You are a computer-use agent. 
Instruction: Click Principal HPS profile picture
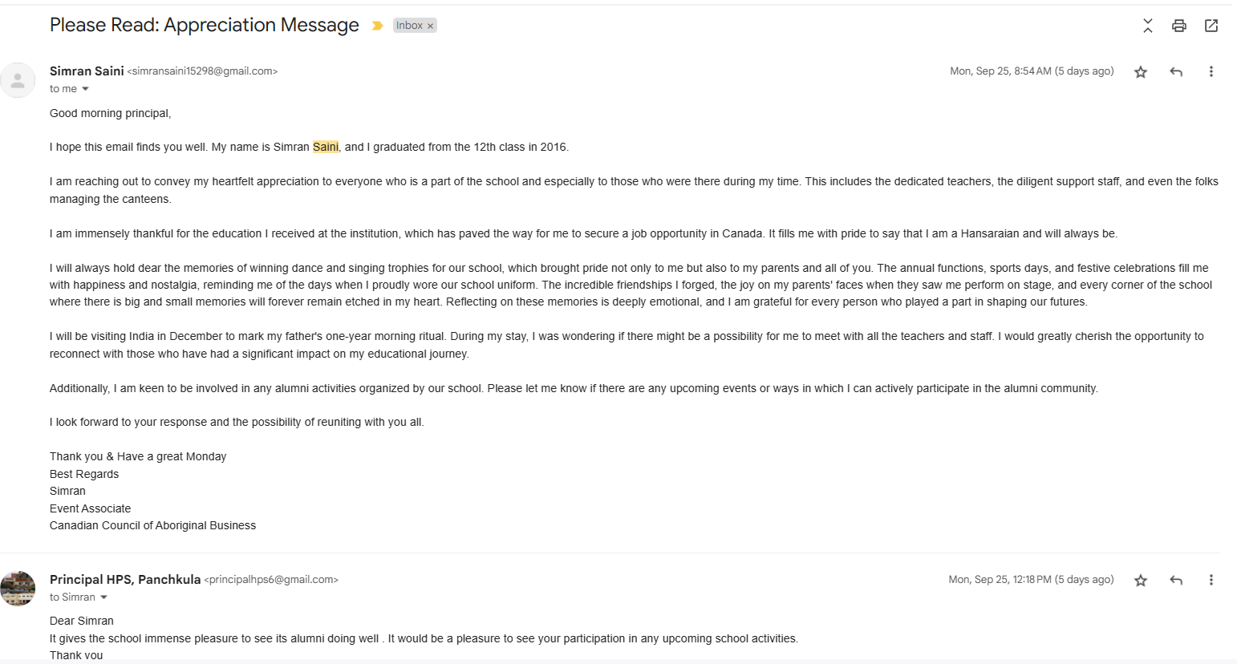(18, 589)
